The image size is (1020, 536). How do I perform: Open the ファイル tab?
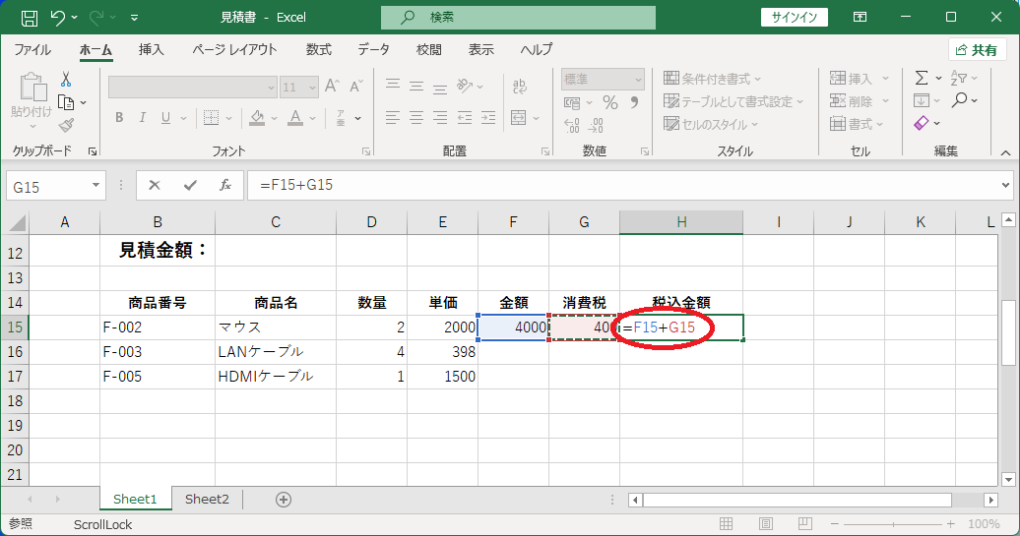tap(32, 50)
